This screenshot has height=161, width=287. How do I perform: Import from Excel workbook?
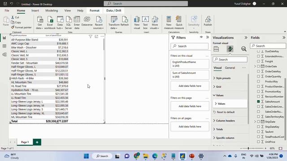(50, 22)
